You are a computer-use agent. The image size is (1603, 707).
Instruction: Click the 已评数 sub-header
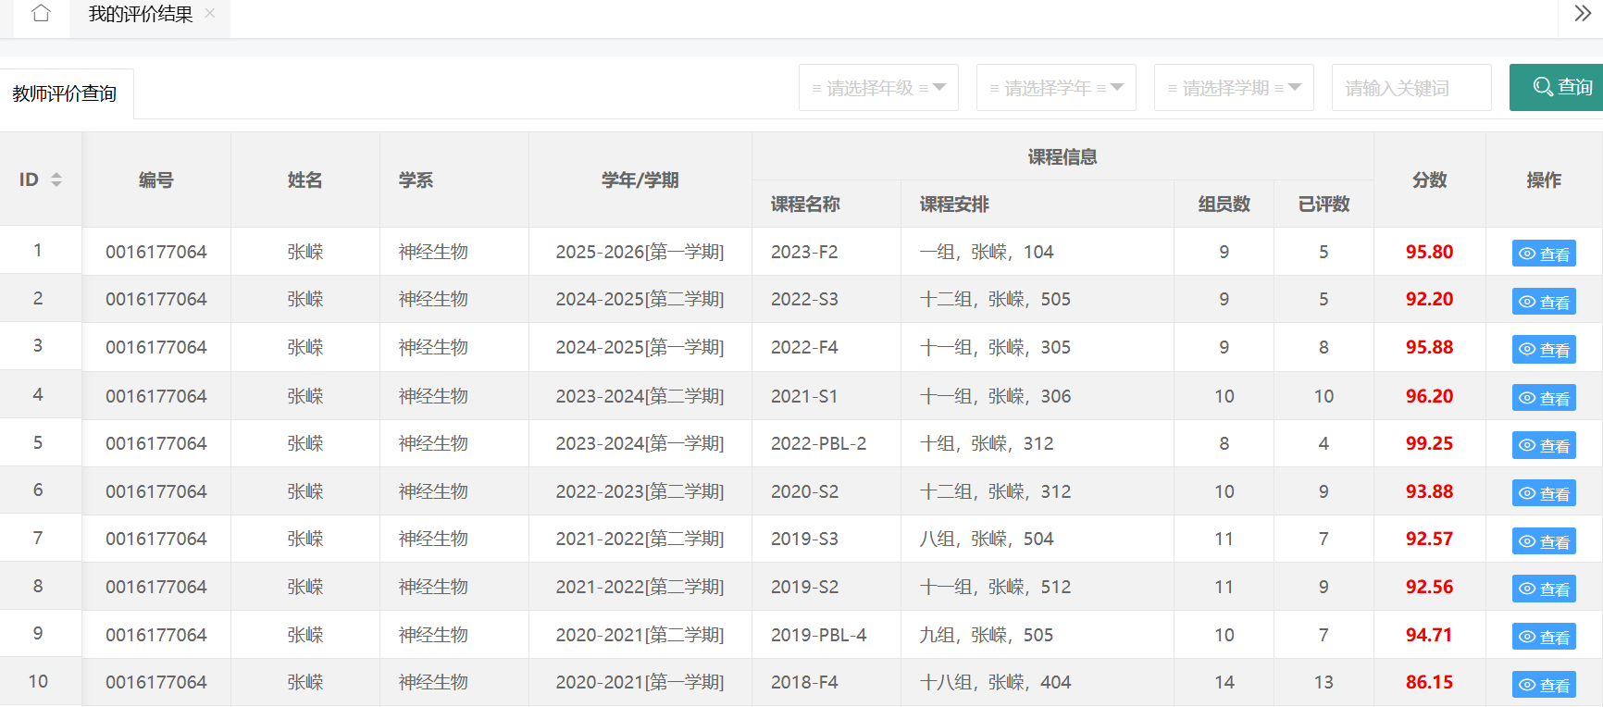point(1324,204)
